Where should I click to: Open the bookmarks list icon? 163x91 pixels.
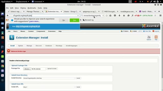pyautogui.click(x=110, y=16)
